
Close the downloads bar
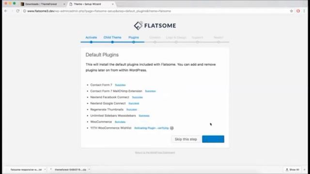[305, 170]
